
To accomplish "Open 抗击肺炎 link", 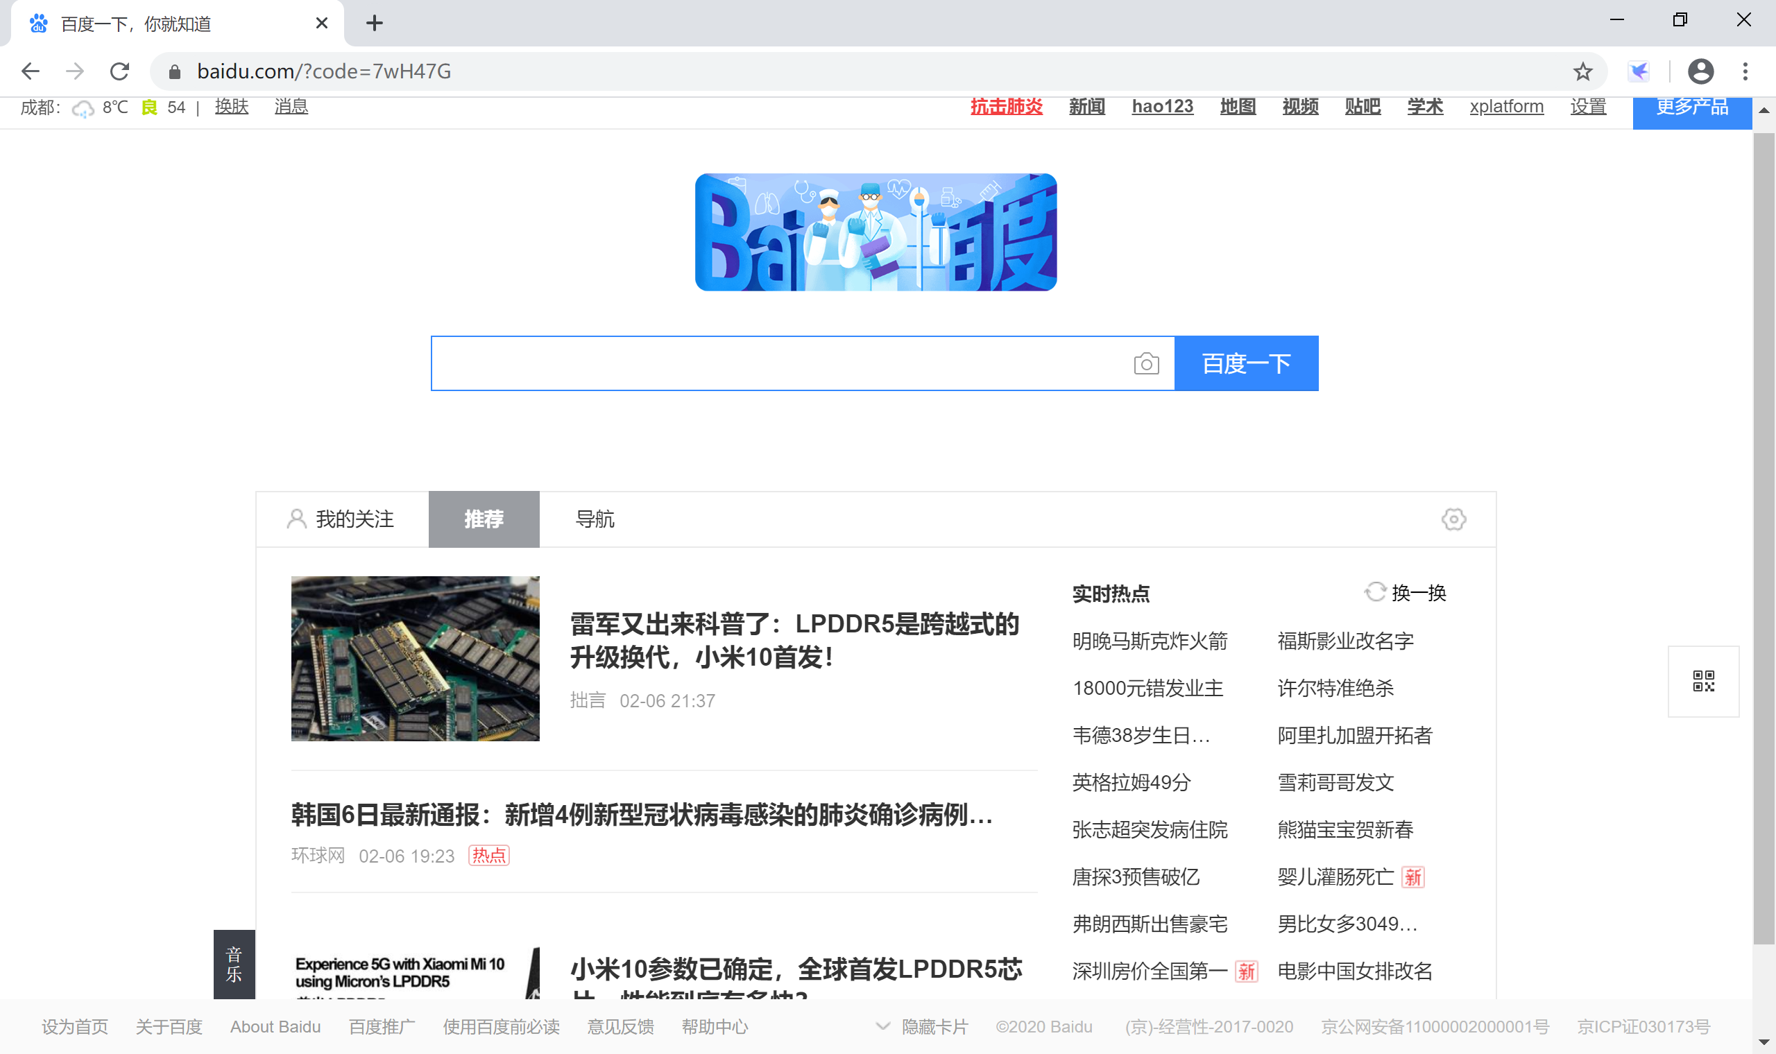I will pos(1006,107).
